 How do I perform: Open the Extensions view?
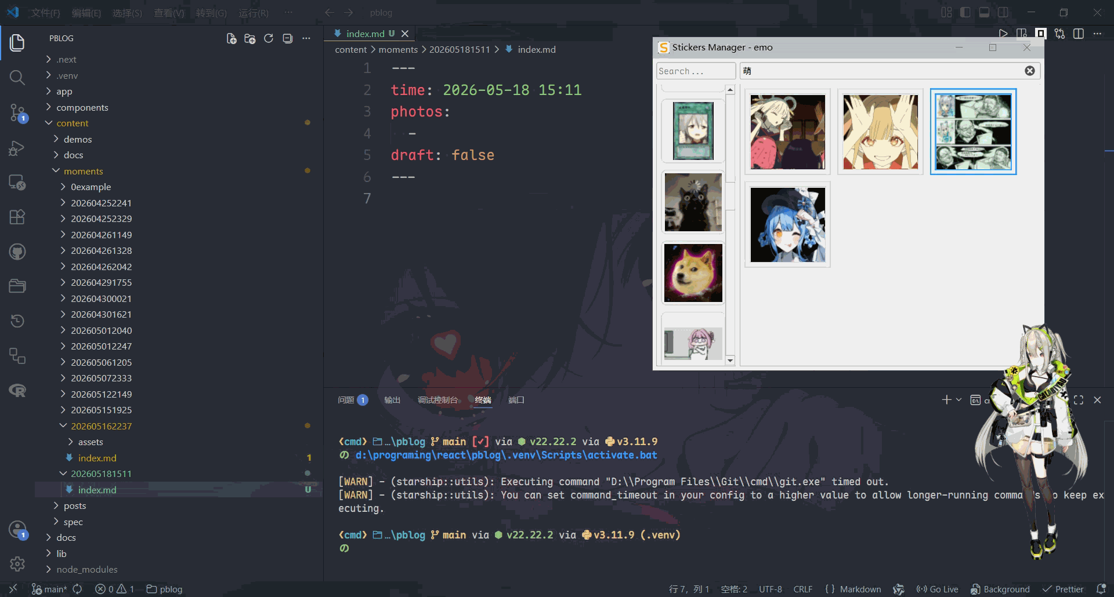(x=17, y=217)
